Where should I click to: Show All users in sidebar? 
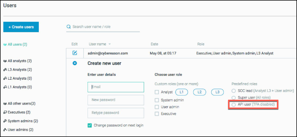(17, 44)
